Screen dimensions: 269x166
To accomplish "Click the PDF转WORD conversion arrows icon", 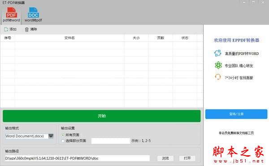I will point(218,53).
